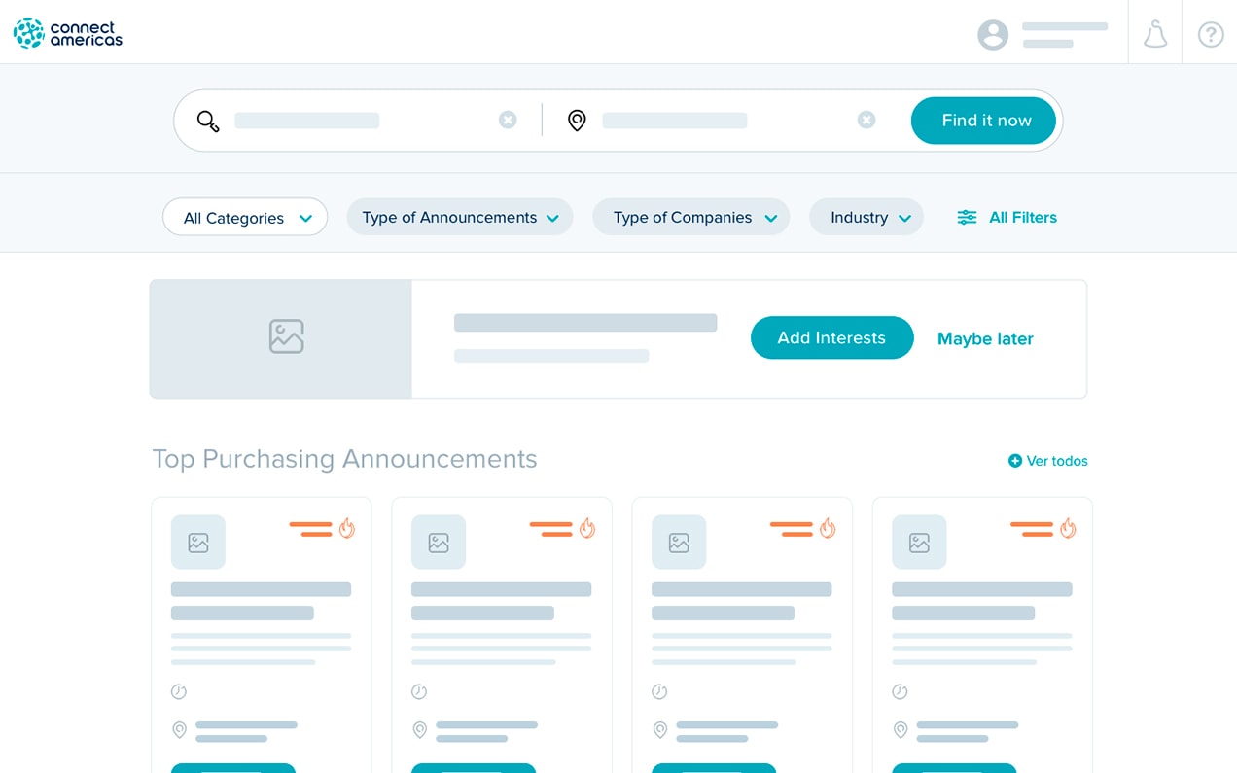Click the Ver todos link
Viewport: 1237px width, 773px height.
[1048, 461]
